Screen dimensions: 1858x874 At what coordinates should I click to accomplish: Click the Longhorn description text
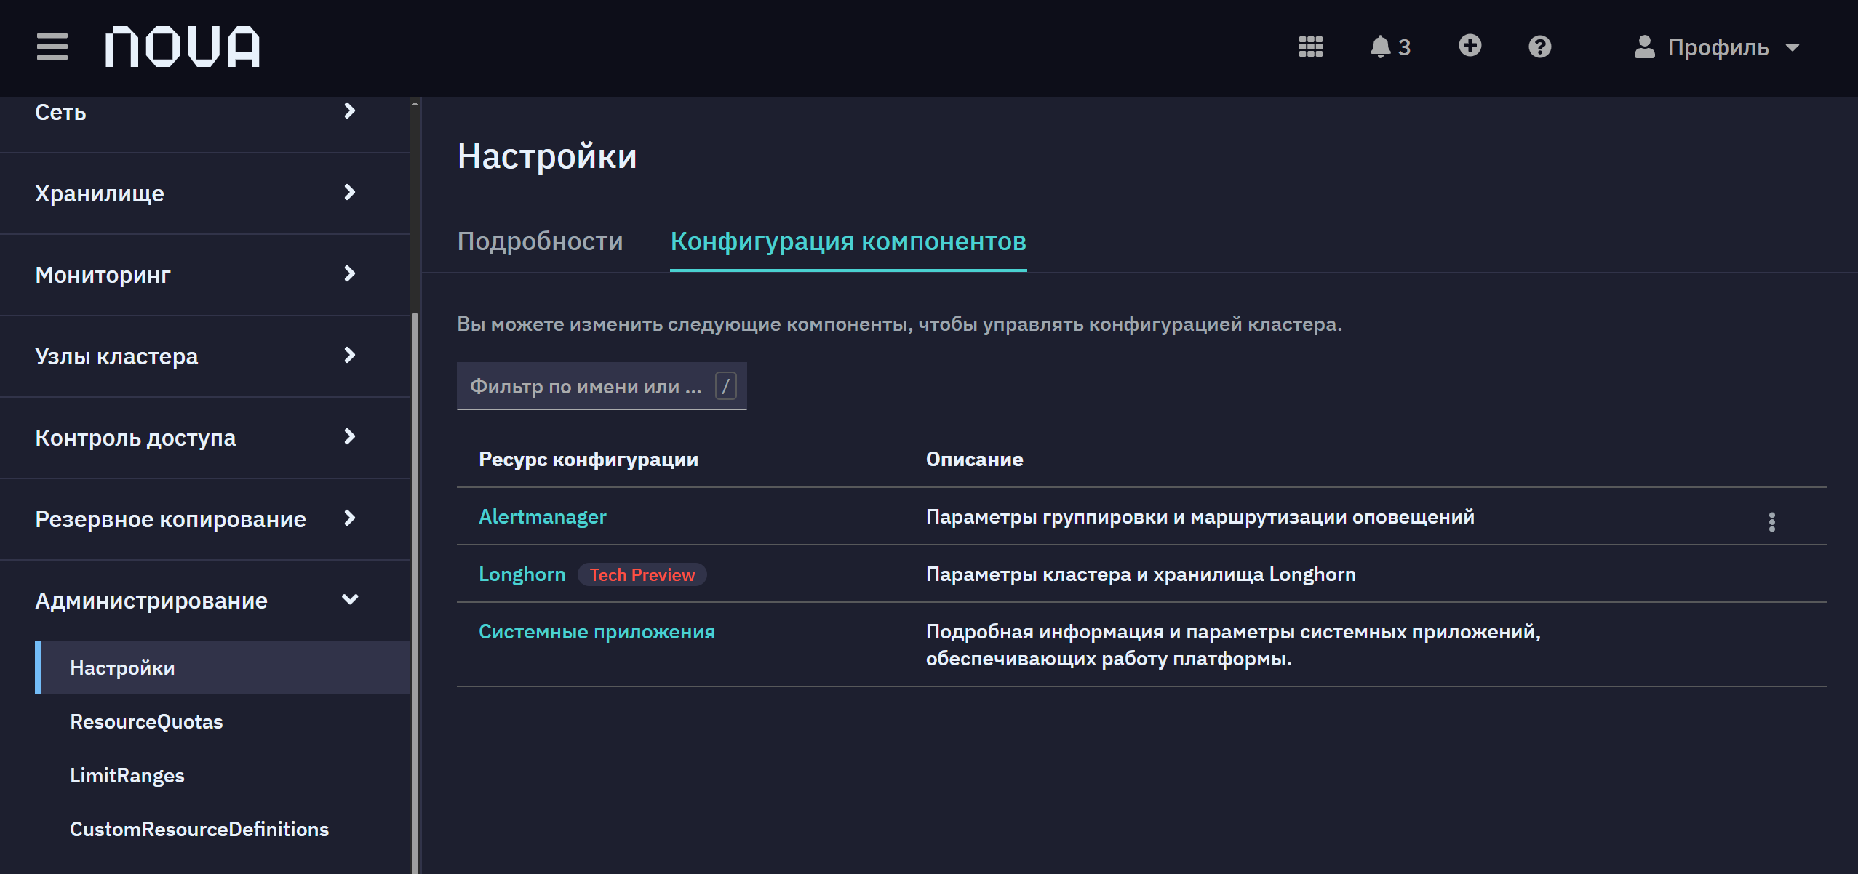(x=1141, y=574)
